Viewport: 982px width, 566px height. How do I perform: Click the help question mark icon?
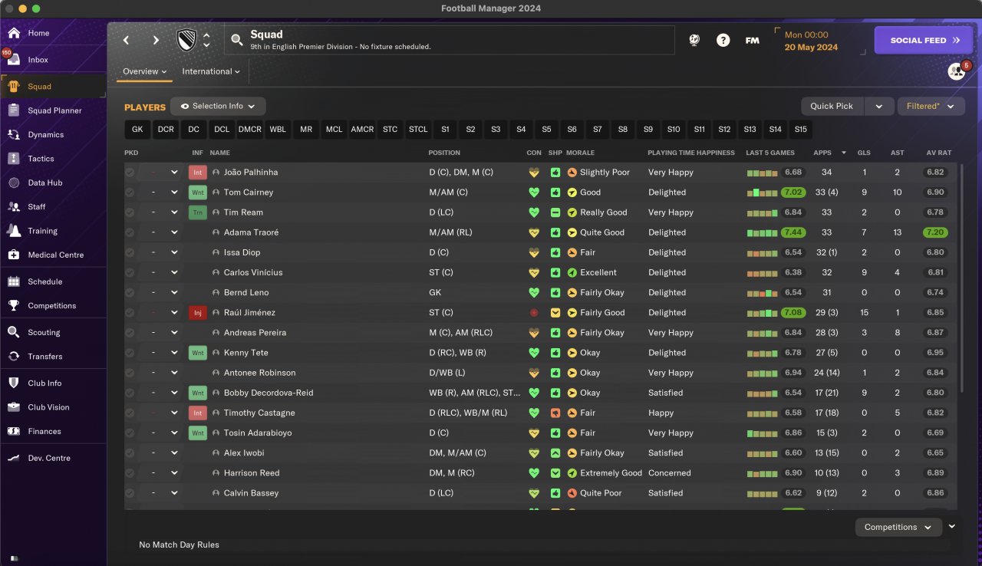(723, 41)
